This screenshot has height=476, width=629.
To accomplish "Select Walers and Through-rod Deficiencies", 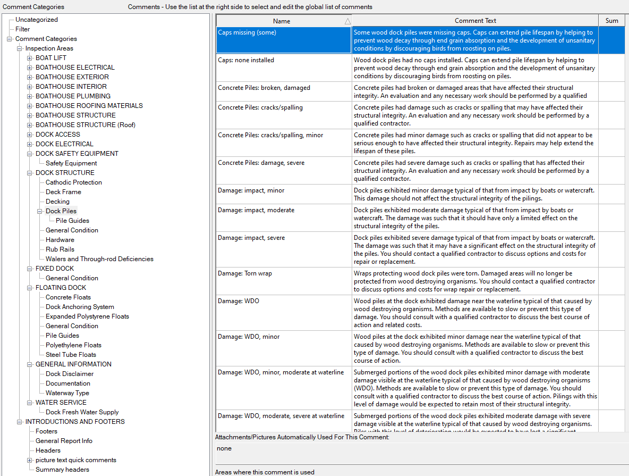I will tap(99, 259).
